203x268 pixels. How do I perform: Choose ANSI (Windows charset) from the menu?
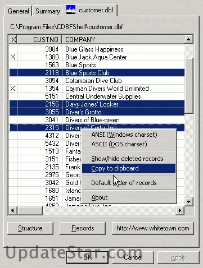[x=129, y=135]
